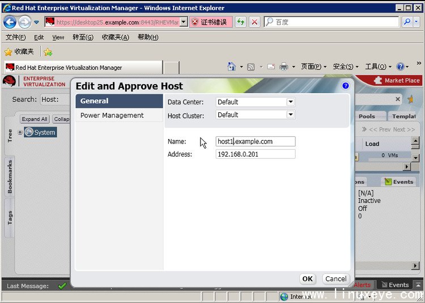Image resolution: width=425 pixels, height=303 pixels.
Task: Select the General dialog tab
Action: click(119, 101)
